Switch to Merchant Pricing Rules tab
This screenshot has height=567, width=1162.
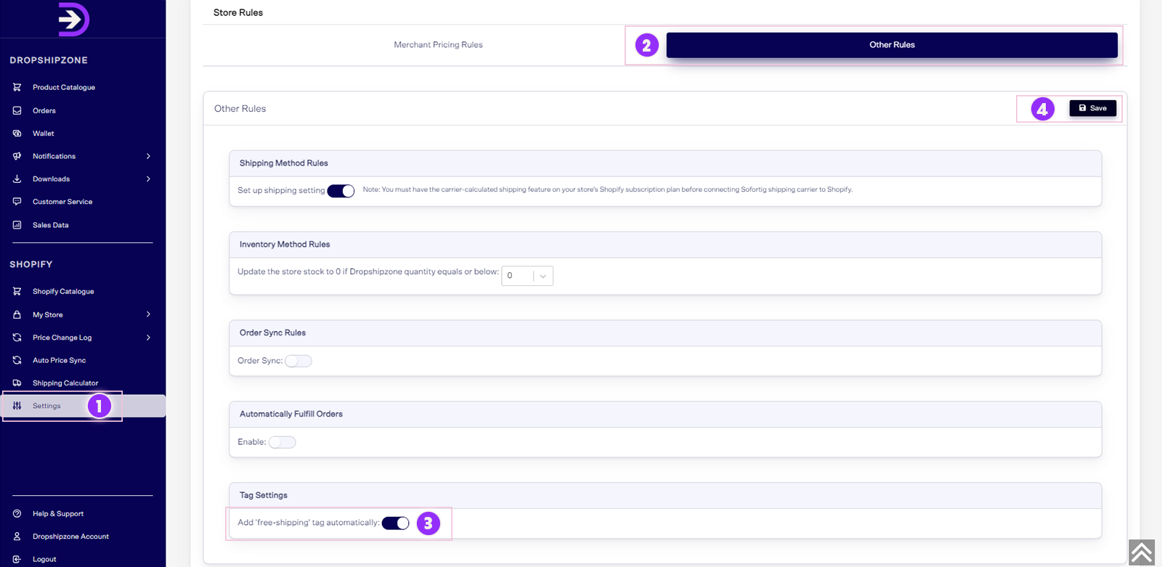tap(438, 45)
